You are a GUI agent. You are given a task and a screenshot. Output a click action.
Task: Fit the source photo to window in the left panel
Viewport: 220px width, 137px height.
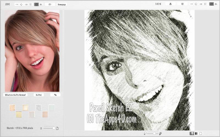[x=31, y=4]
